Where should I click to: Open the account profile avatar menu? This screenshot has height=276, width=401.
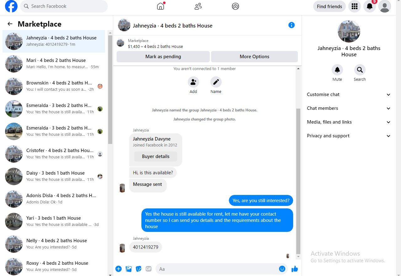coord(385,6)
